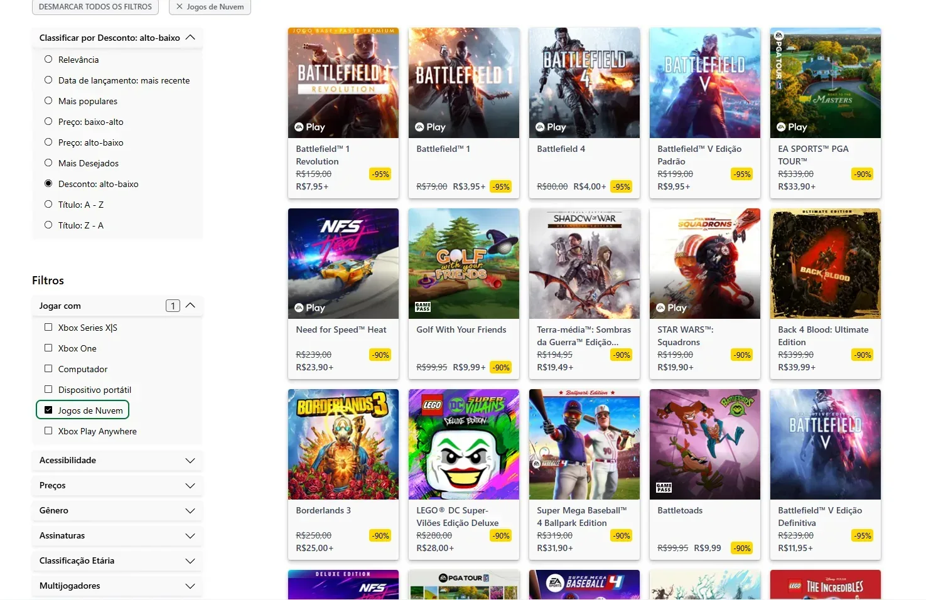
Task: Click R$4,00+ price for Battlefield 4
Action: [x=590, y=186]
